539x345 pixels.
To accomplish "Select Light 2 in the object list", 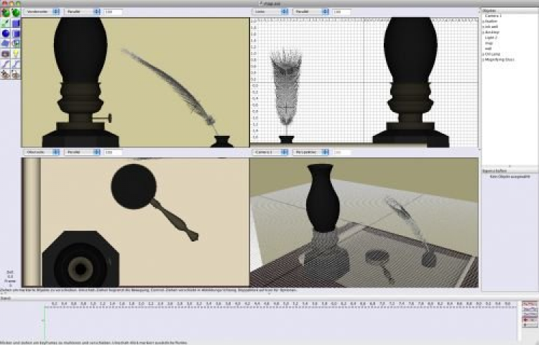I will pos(491,37).
